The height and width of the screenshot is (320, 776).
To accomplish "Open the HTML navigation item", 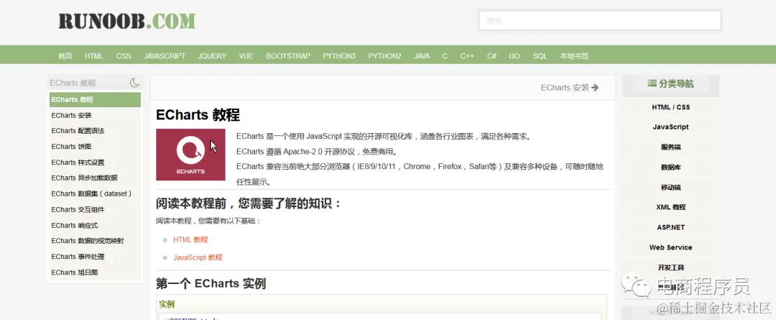I will [94, 56].
